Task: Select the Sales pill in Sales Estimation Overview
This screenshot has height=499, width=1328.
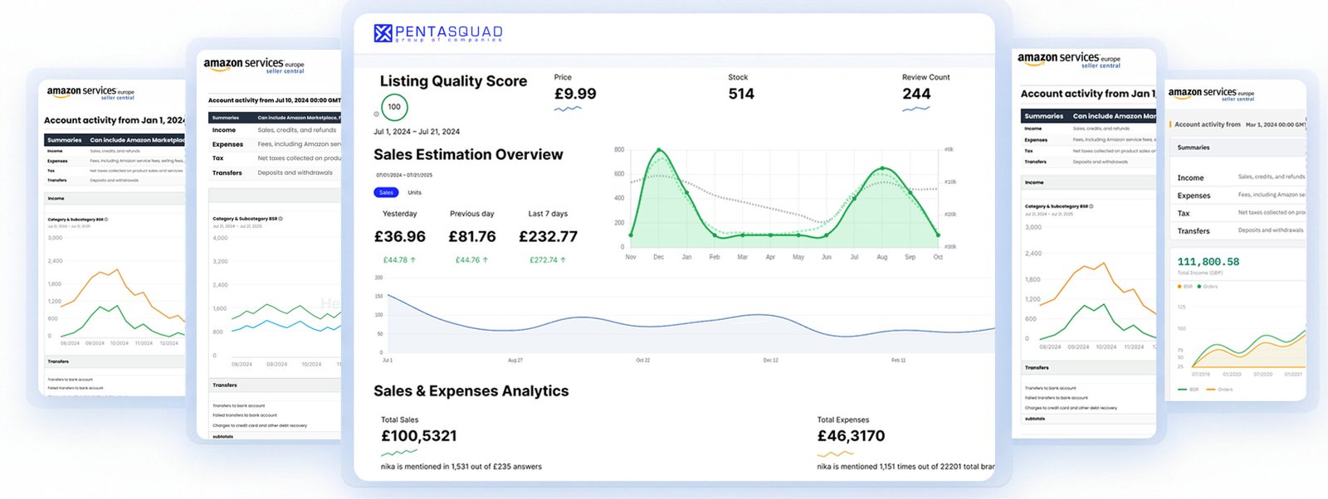Action: [386, 192]
